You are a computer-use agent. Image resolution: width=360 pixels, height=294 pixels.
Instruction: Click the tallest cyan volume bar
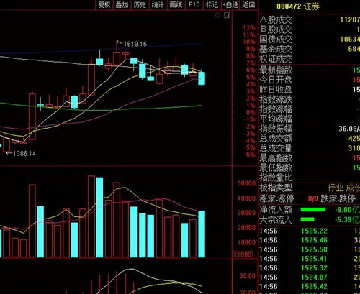tap(99, 217)
